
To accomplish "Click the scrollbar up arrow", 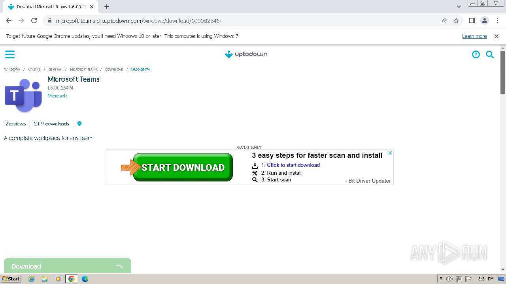I will click(503, 48).
